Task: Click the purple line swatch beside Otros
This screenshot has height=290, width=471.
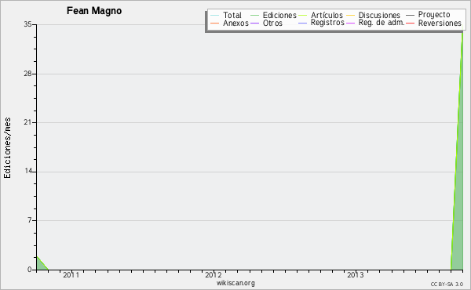Action: (x=254, y=23)
